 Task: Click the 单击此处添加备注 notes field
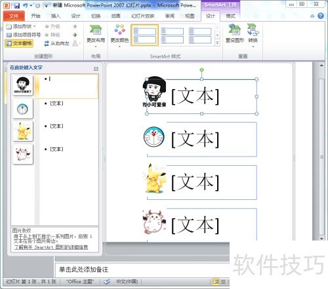(x=142, y=269)
